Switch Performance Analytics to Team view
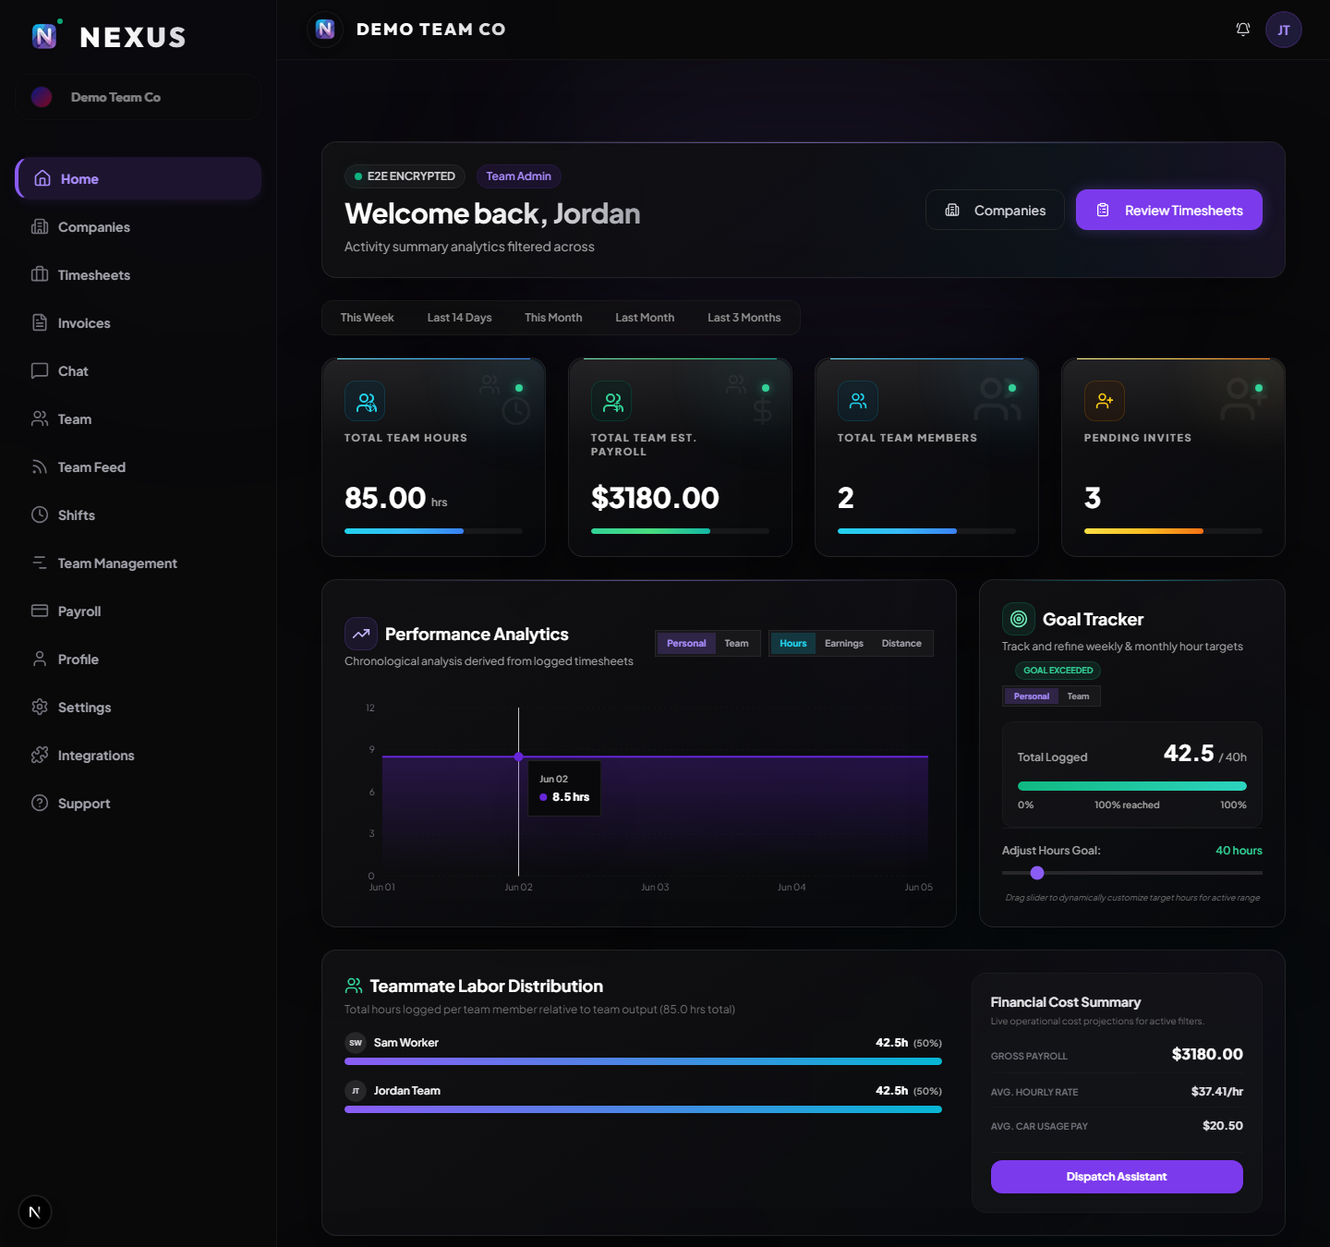 (736, 643)
